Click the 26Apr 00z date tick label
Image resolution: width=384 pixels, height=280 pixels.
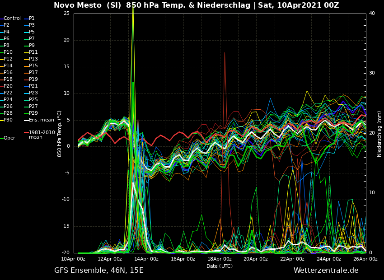tap(365, 259)
